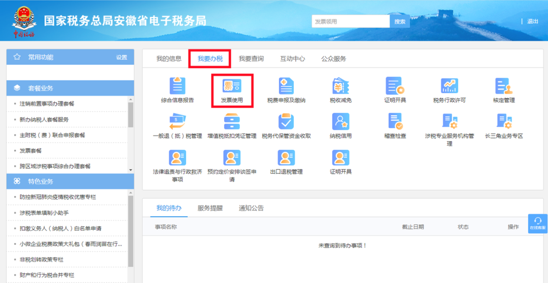Select the 服务提醒 tab
Screen dimensions: 548x283
click(210, 208)
